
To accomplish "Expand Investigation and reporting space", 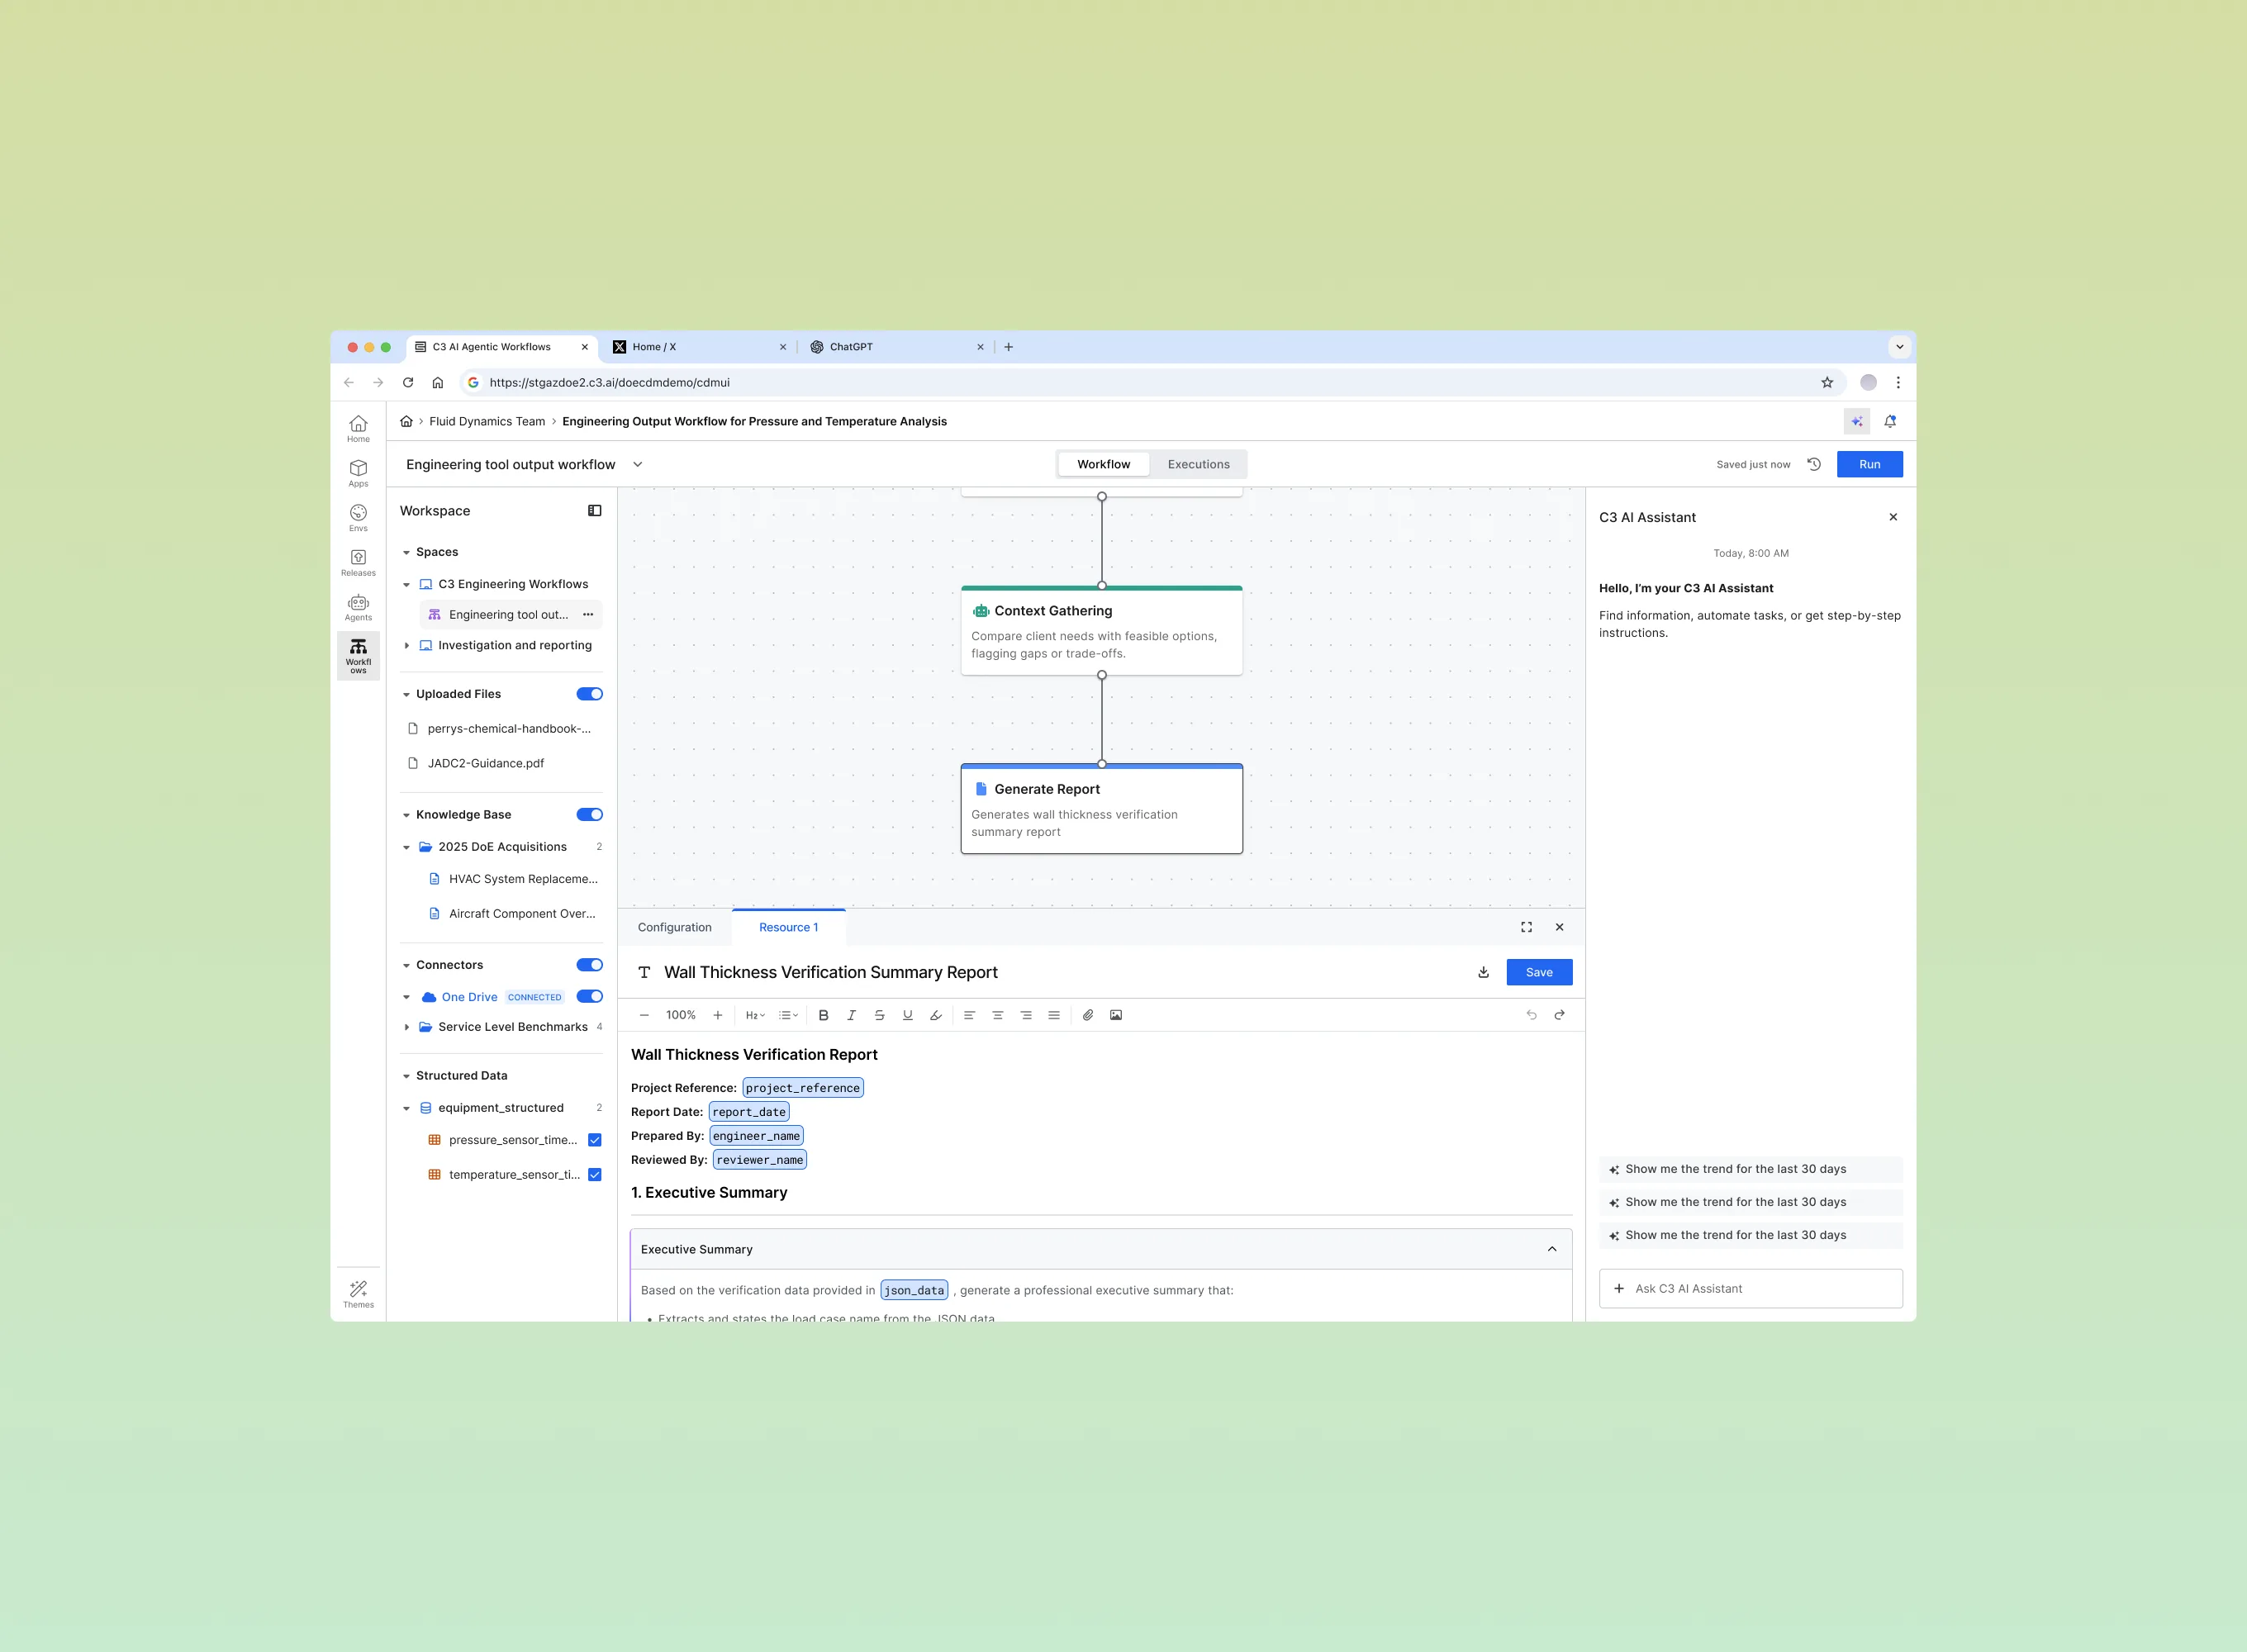I will (406, 646).
